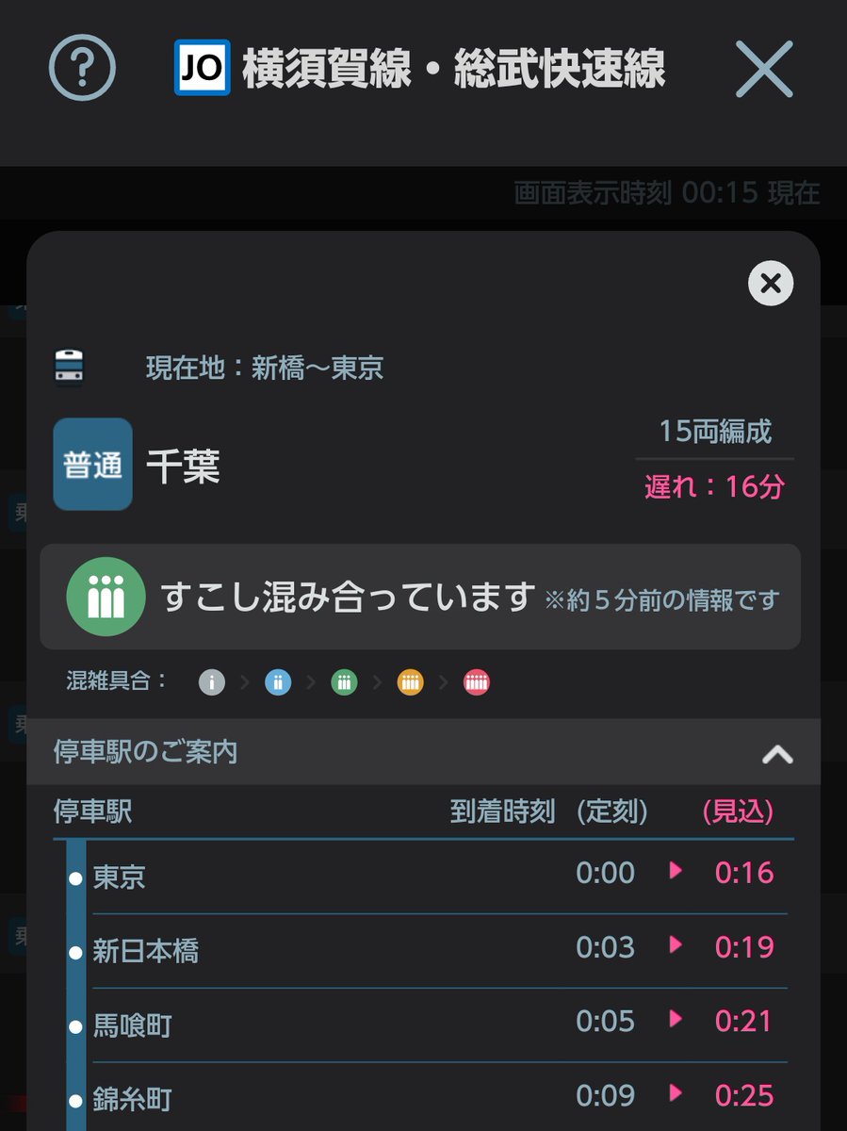Dismiss the train detail popup
This screenshot has height=1131, width=847.
coord(771,284)
